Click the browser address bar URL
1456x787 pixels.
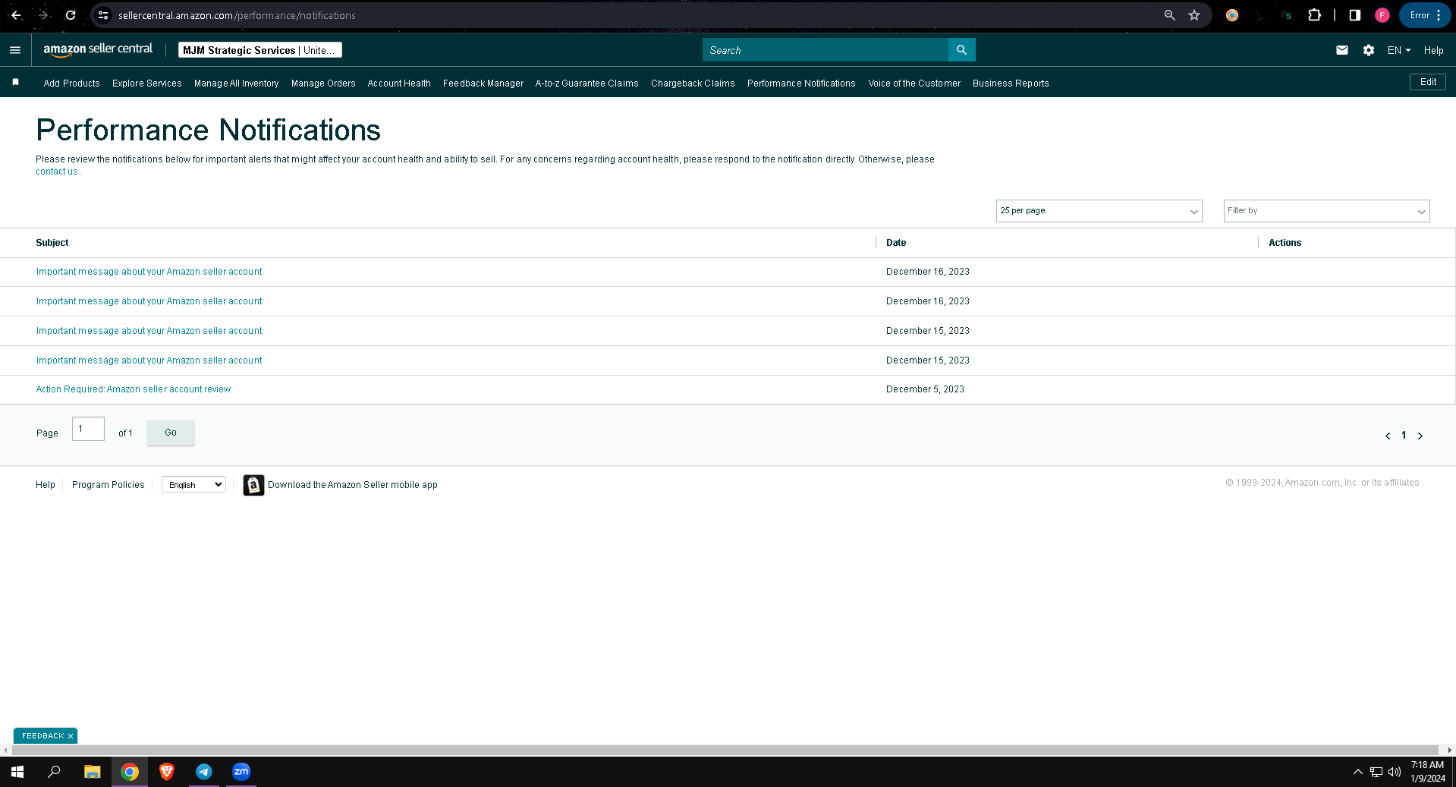(x=237, y=15)
